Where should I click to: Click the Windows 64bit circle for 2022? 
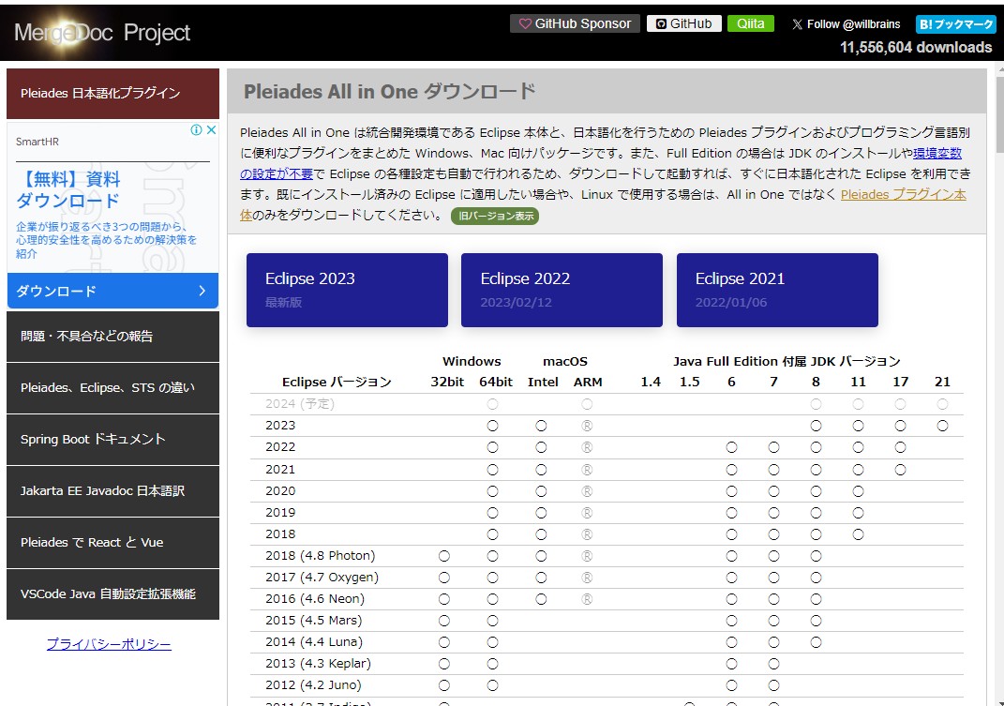pyautogui.click(x=492, y=447)
